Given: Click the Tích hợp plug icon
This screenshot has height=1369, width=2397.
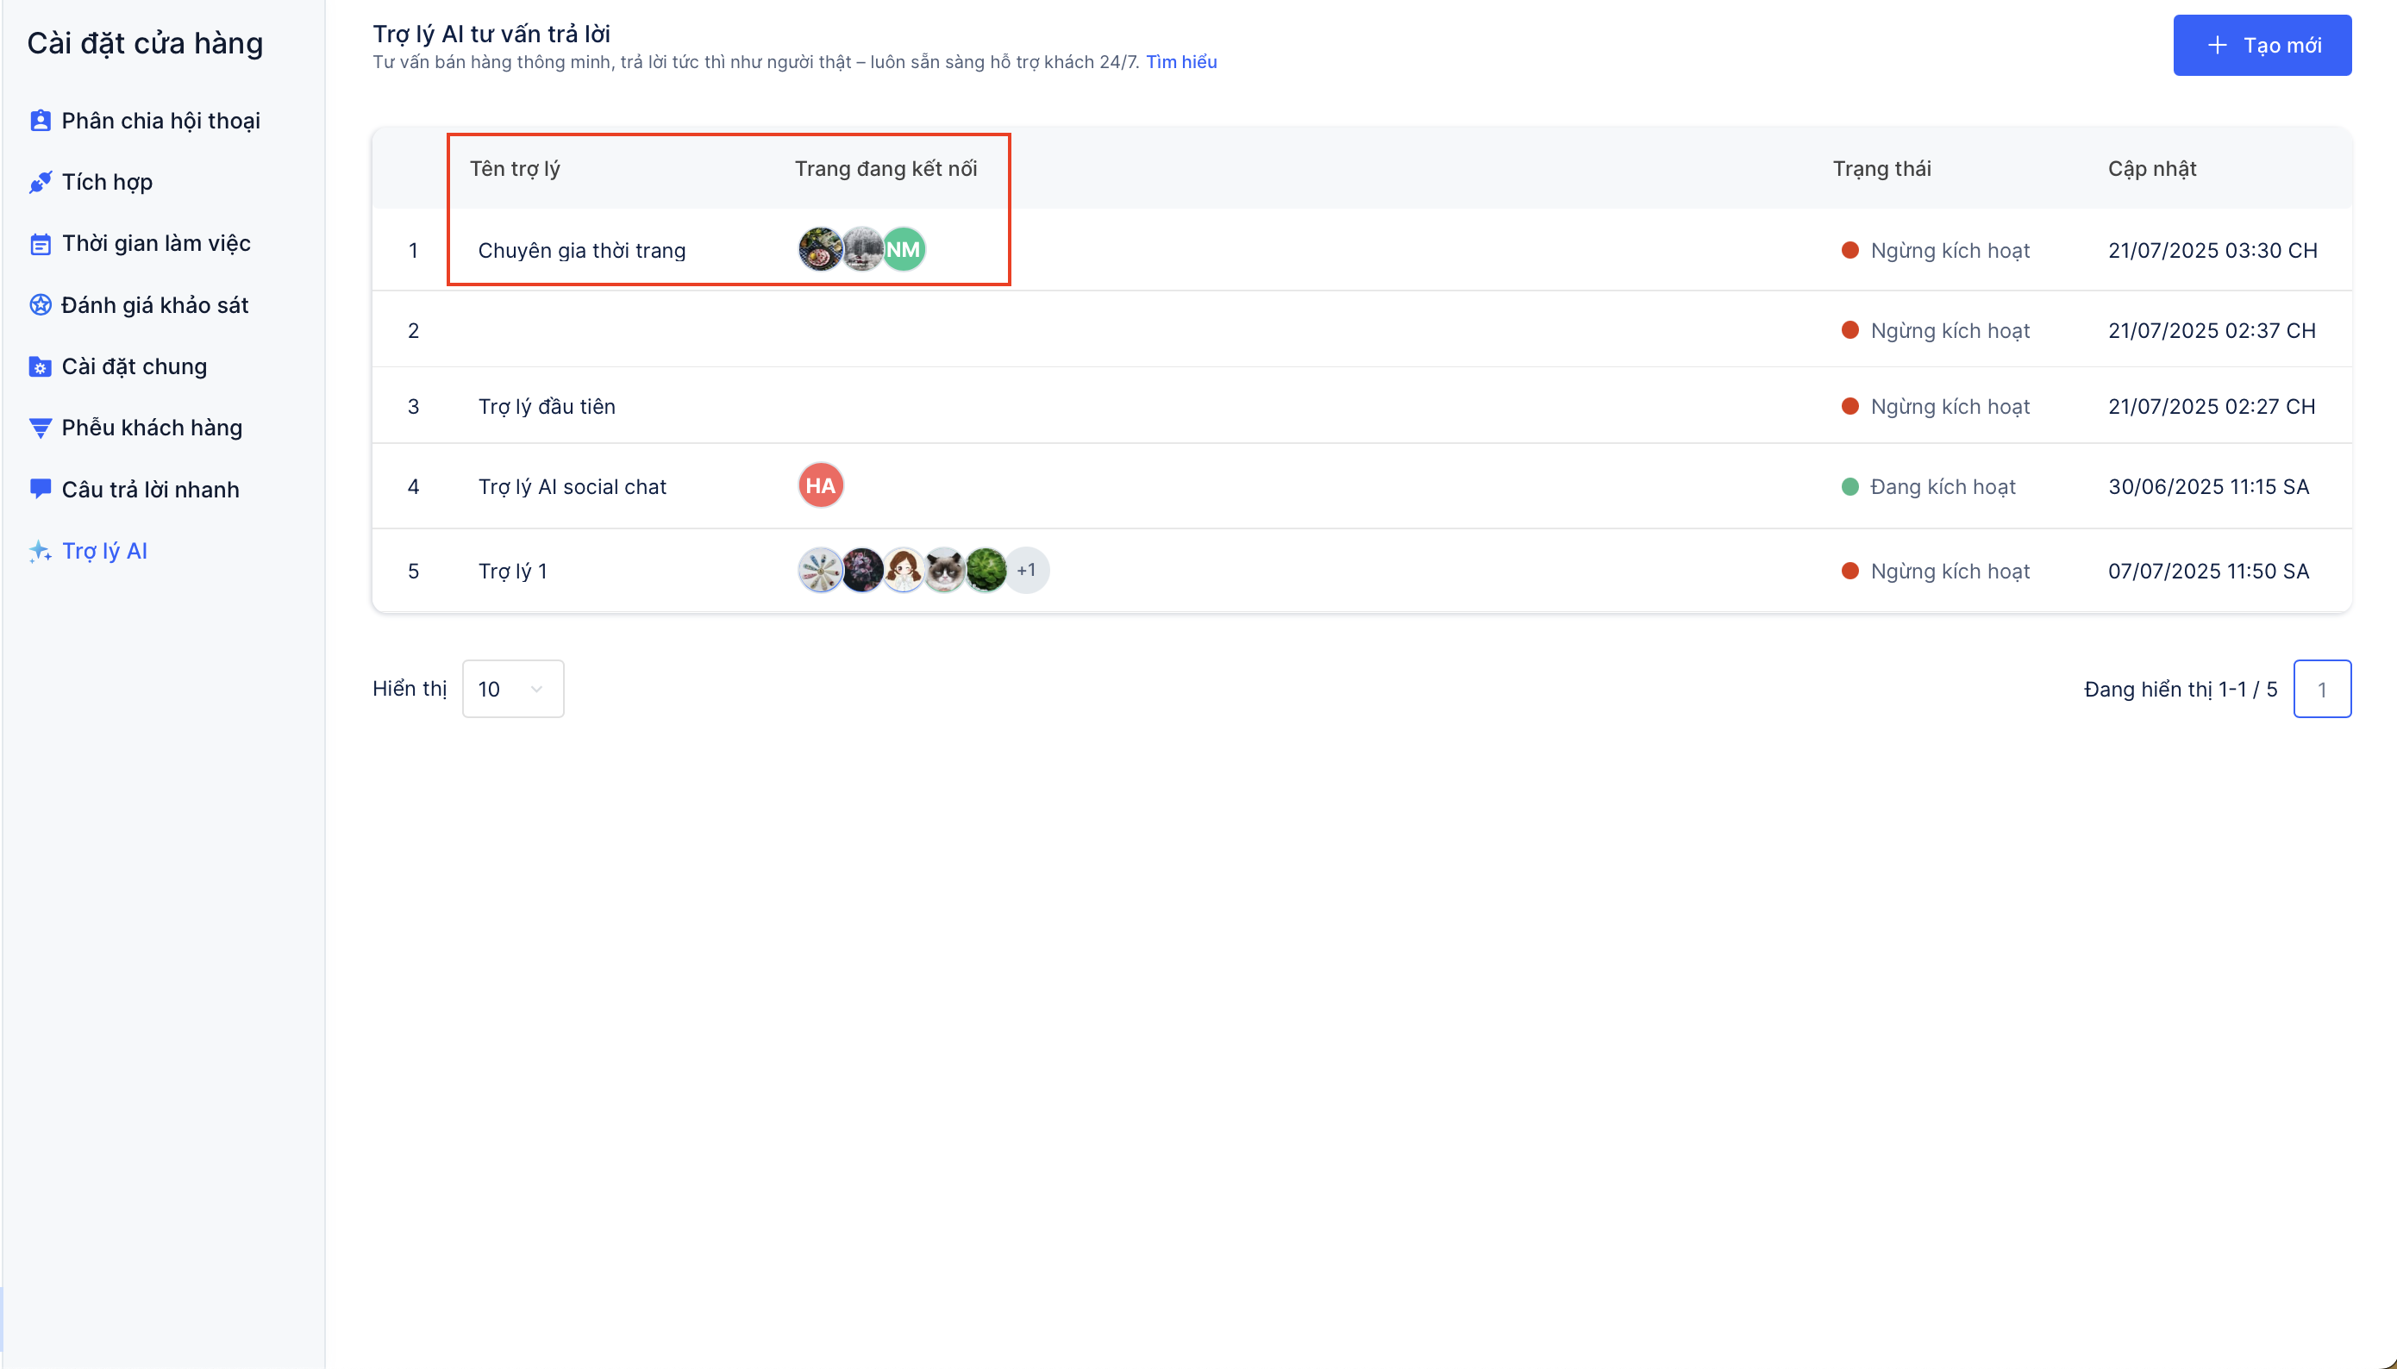Looking at the screenshot, I should coord(40,183).
